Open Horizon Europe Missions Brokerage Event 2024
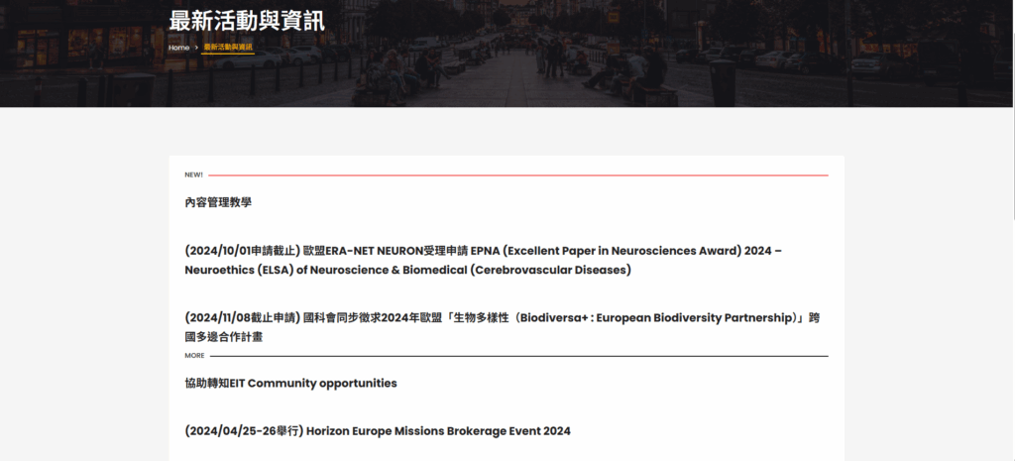The height and width of the screenshot is (461, 1015). click(x=438, y=431)
